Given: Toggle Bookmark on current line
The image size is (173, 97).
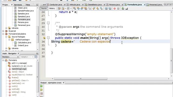Looking at the screenshot, I should 101,8.
